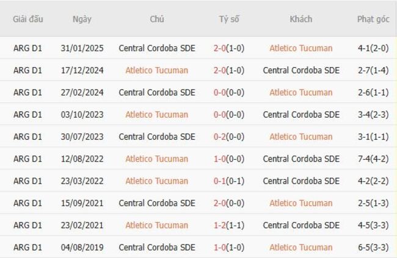The height and width of the screenshot is (258, 397).
Task: Click the 'Giải đấu' column header
Action: pos(27,19)
